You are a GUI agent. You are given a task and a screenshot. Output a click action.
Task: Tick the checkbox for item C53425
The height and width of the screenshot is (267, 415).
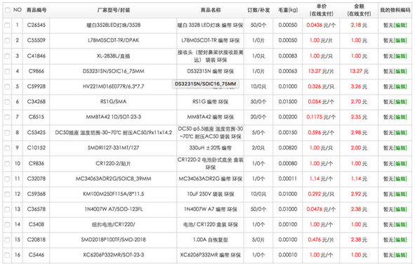coord(7,133)
